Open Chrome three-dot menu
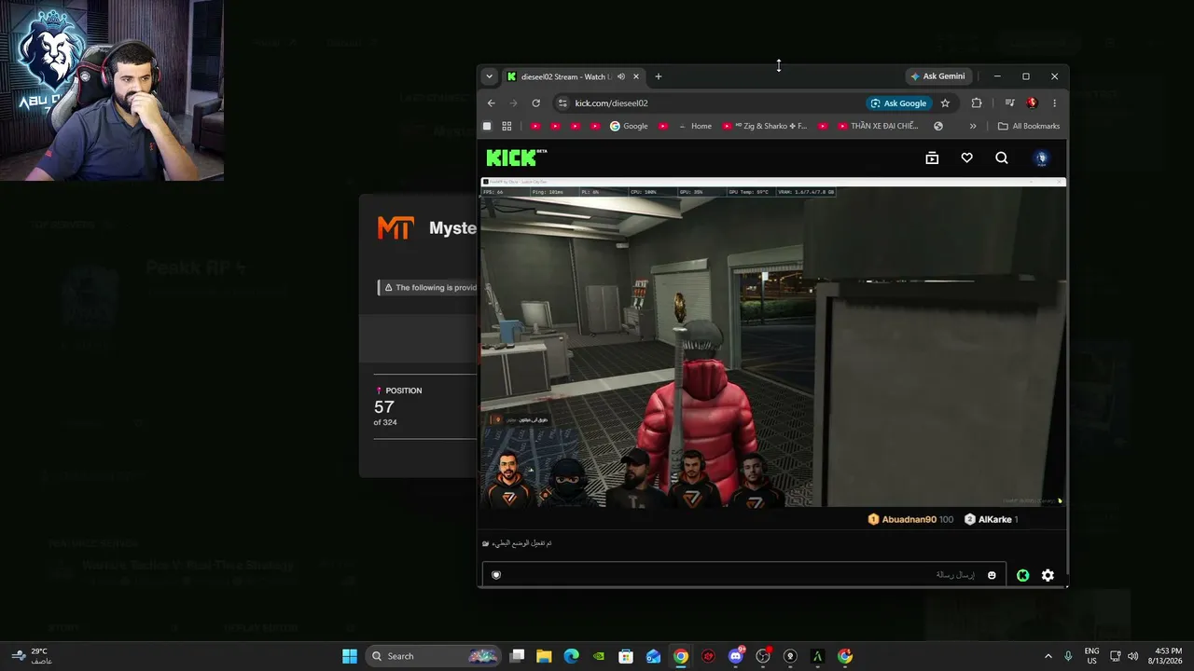1194x671 pixels. [x=1055, y=103]
